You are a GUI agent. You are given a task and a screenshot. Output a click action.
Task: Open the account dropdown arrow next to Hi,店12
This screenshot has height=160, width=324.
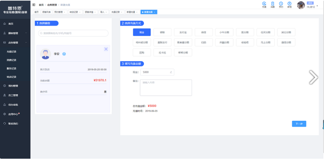click(317, 6)
